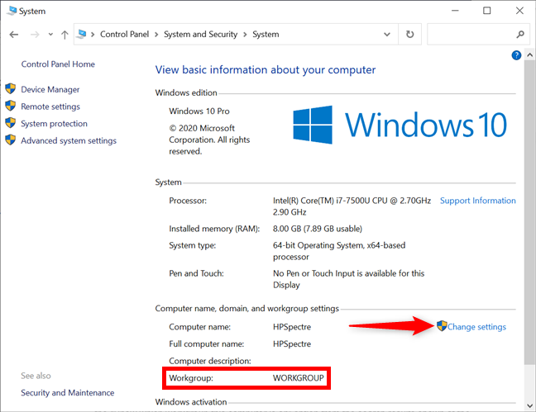Select the Windows 10 Pro edition text
The height and width of the screenshot is (412, 536).
pos(199,111)
